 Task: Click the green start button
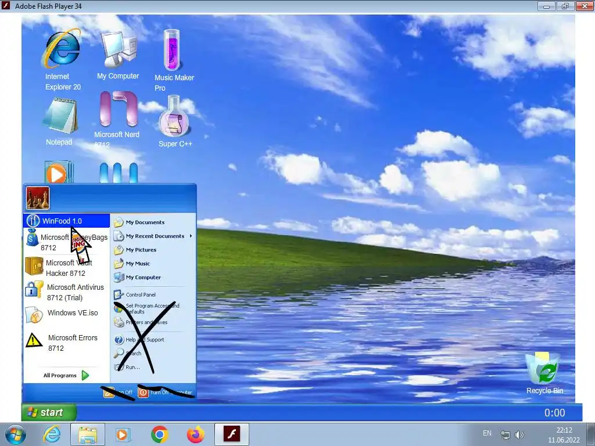49,412
